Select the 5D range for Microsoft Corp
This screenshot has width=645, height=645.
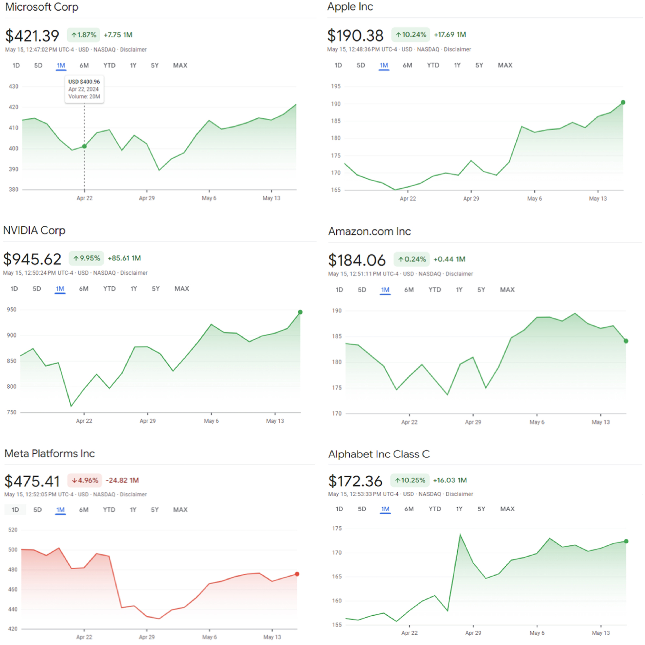[38, 65]
